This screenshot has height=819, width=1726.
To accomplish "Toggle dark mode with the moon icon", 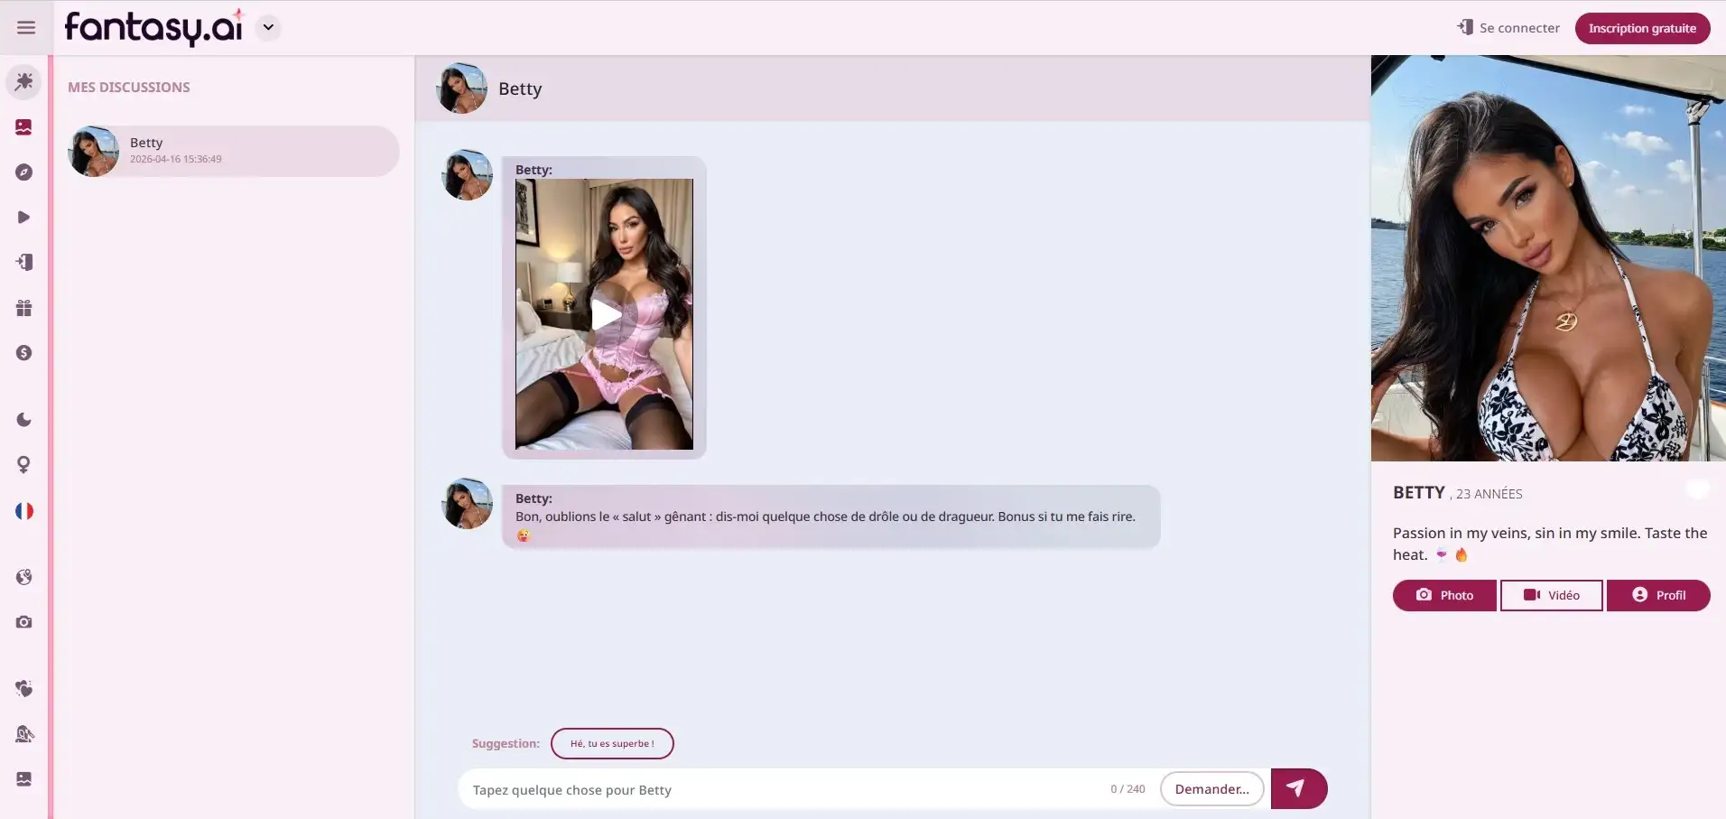I will pos(23,418).
